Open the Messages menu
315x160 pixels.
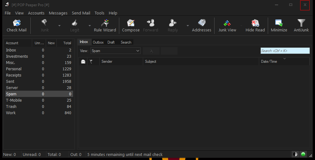58,13
